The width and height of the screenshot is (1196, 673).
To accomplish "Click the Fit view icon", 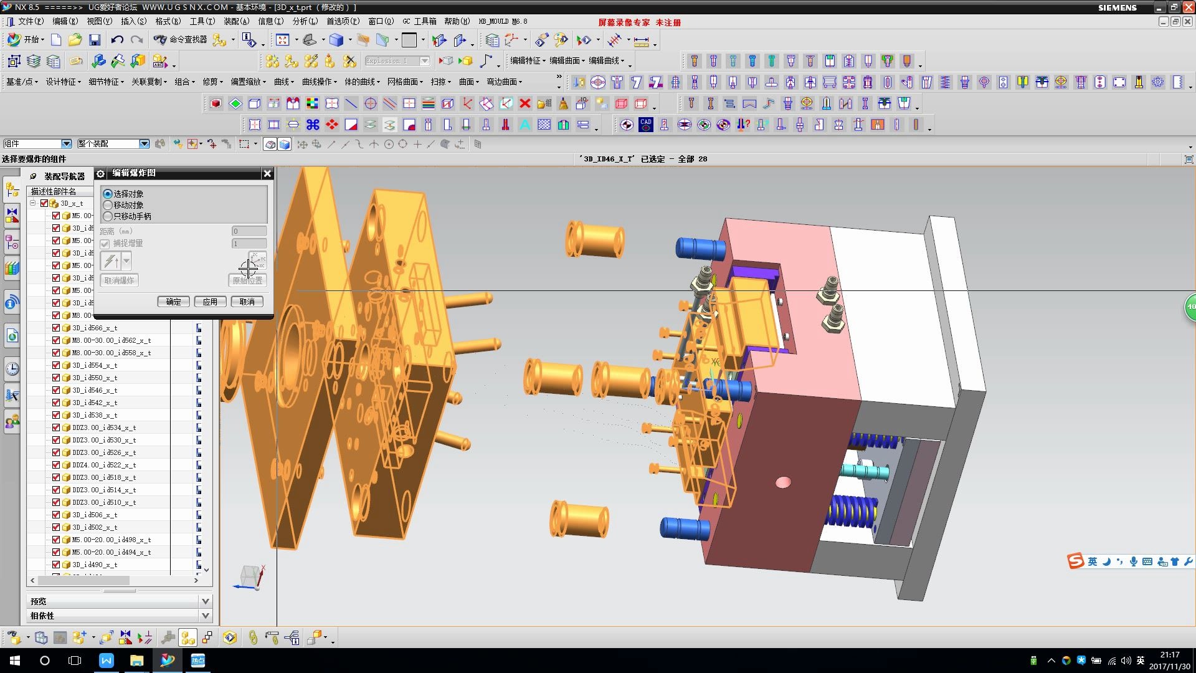I will [283, 41].
